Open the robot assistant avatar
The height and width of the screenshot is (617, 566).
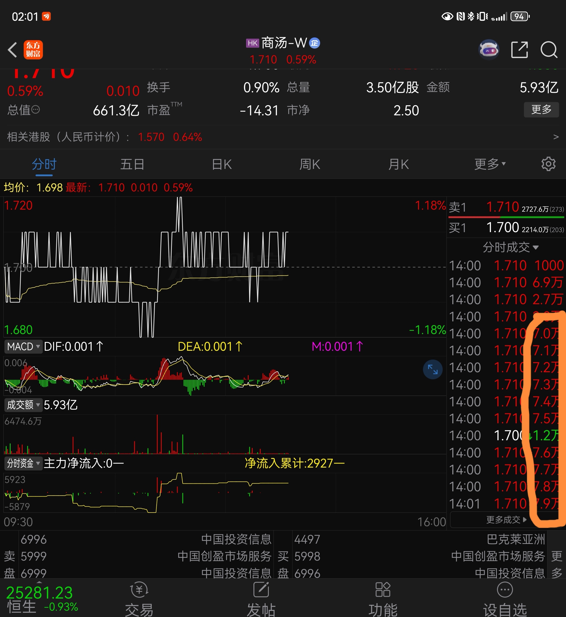tap(489, 49)
